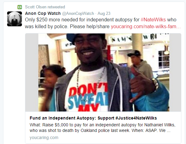Screen dimensions: 186x144
Task: Open the Aug 23 tweet timestamp
Action: [104, 13]
